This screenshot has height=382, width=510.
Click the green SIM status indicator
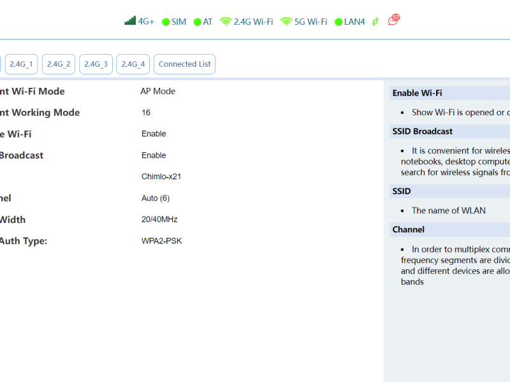[x=166, y=22]
